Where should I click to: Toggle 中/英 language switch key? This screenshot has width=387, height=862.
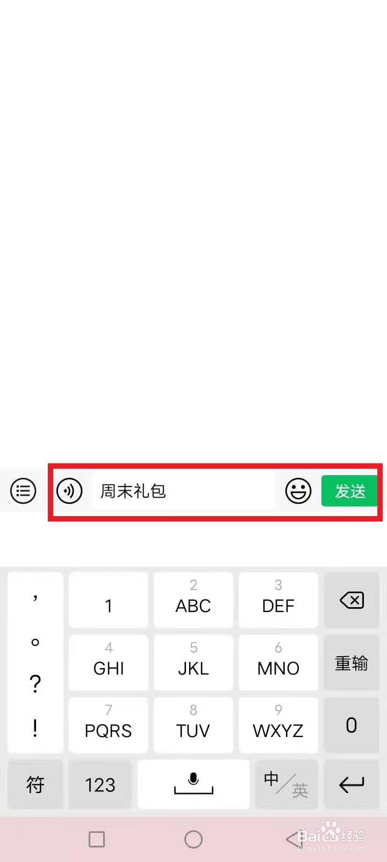[286, 784]
